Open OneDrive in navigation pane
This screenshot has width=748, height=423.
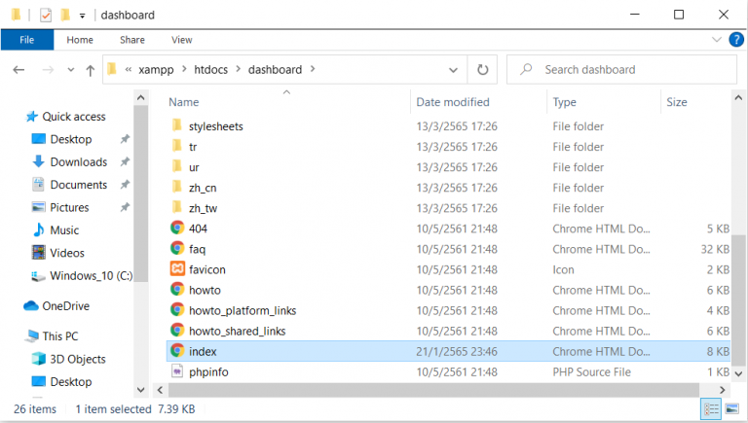tap(65, 306)
